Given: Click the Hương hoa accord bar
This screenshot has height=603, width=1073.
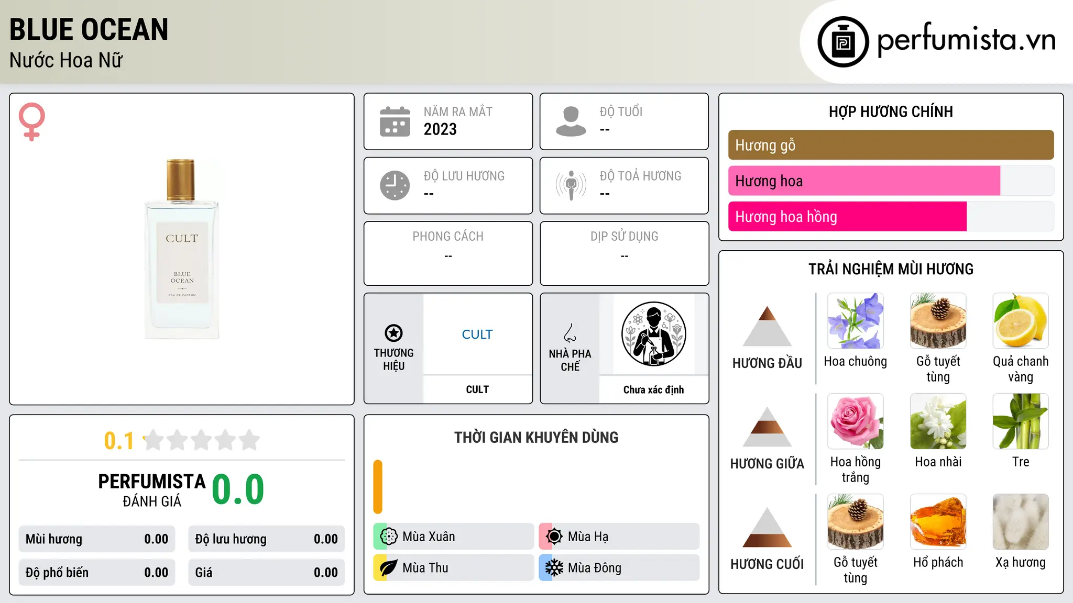Looking at the screenshot, I should coord(891,181).
